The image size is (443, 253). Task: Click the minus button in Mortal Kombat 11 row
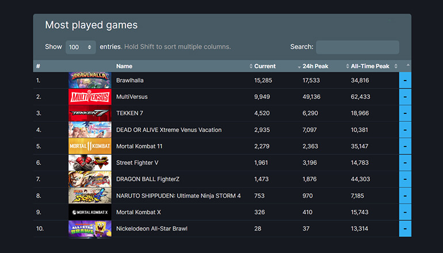[x=405, y=146]
